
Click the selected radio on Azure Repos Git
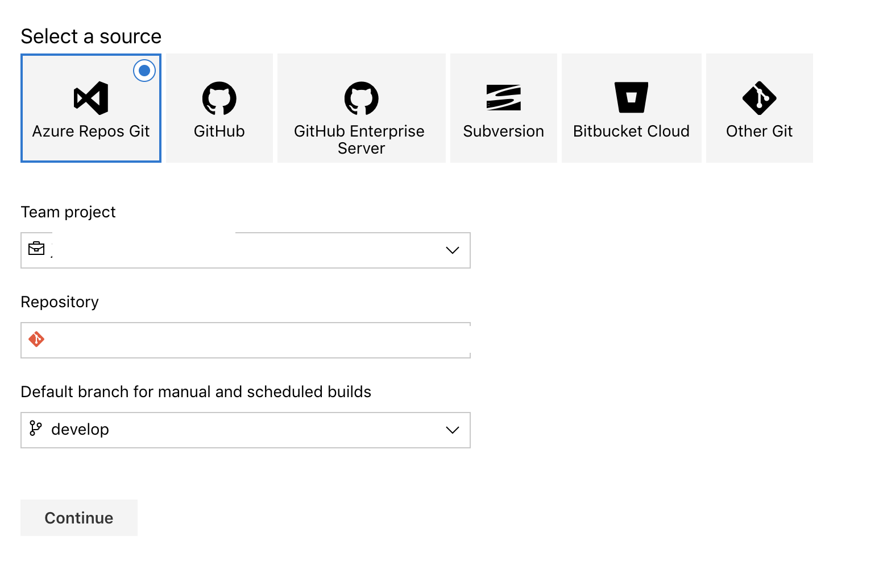point(144,71)
